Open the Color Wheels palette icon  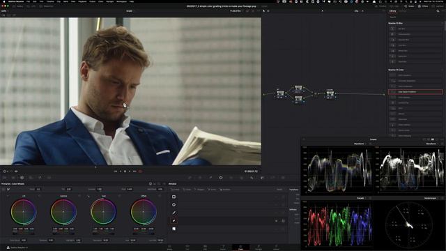pos(22,178)
